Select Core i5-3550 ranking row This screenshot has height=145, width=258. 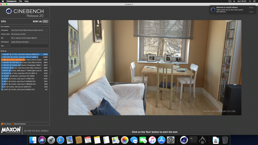click(x=25, y=87)
